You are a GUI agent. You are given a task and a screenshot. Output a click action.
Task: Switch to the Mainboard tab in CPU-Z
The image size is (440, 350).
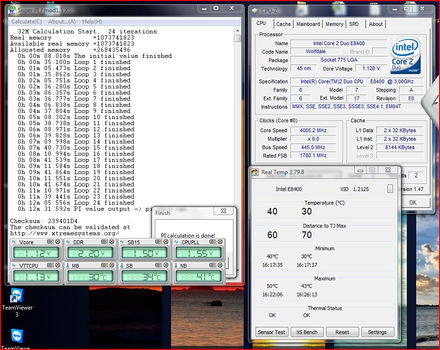coord(308,24)
